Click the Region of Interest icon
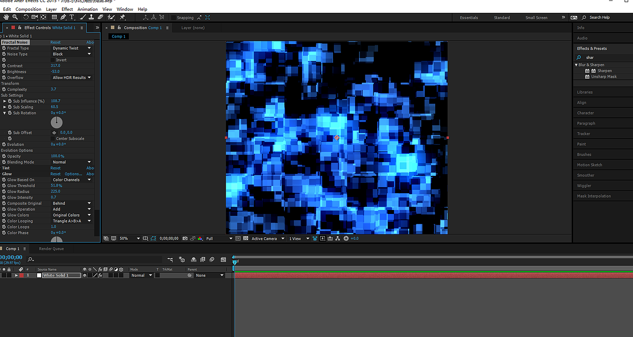The image size is (633, 337). pos(238,238)
